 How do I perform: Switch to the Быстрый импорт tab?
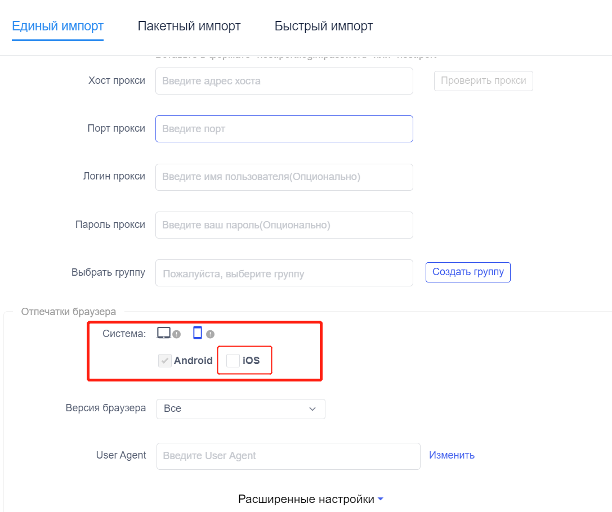324,26
